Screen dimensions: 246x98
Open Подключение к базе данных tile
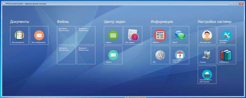point(207,75)
